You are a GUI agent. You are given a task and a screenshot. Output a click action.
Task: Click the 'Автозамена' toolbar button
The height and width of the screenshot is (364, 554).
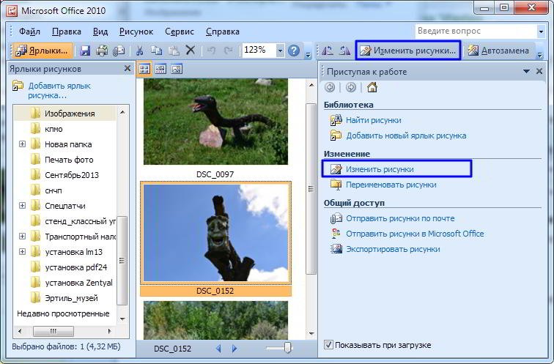[500, 51]
